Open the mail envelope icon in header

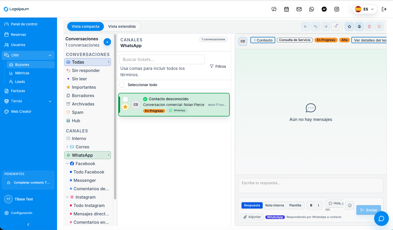(x=299, y=9)
